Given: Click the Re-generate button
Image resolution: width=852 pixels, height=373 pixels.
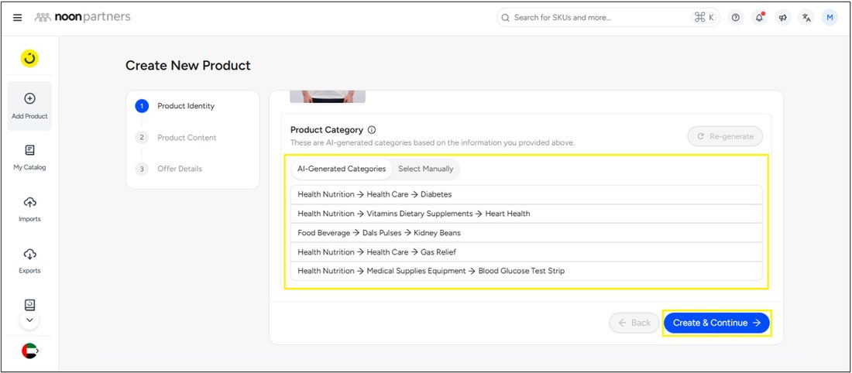Looking at the screenshot, I should 725,136.
